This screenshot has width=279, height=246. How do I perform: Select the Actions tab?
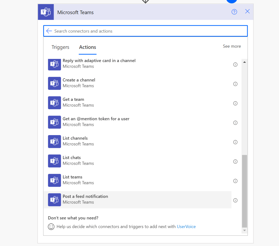point(87,47)
